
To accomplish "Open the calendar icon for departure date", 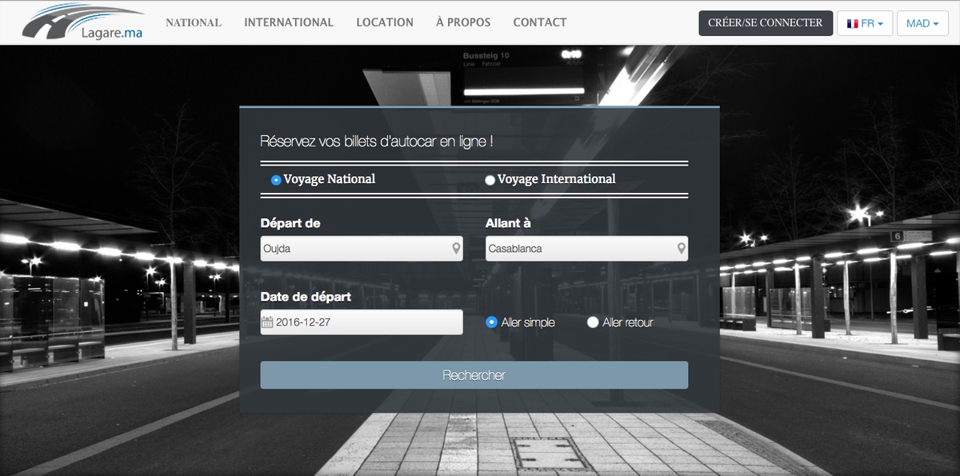I will pos(267,322).
